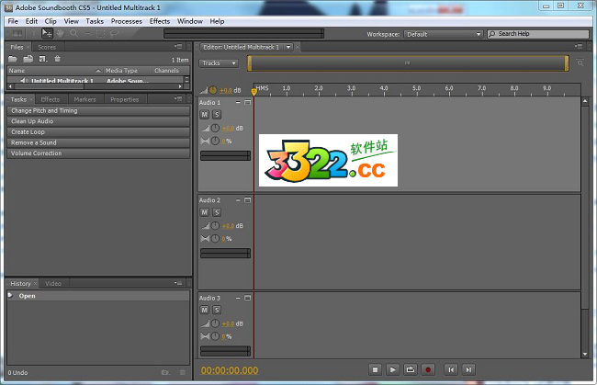Open the Tasks panel options menu
Image resolution: width=597 pixels, height=385 pixels.
(178, 98)
